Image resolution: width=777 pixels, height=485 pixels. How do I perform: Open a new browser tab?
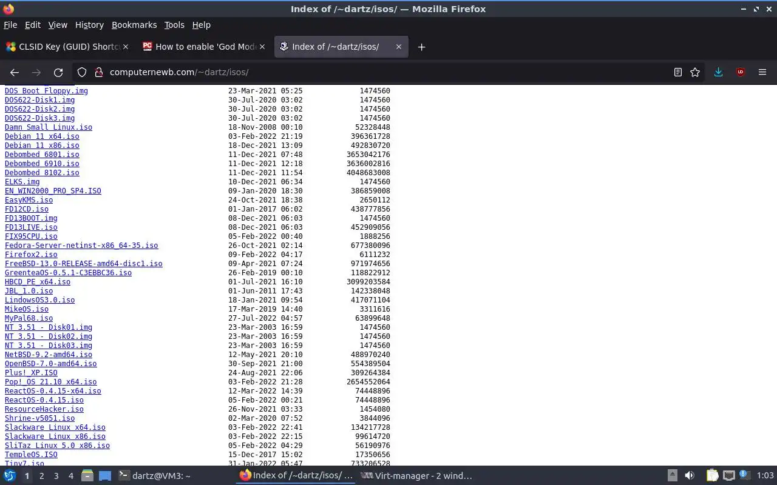[421, 47]
